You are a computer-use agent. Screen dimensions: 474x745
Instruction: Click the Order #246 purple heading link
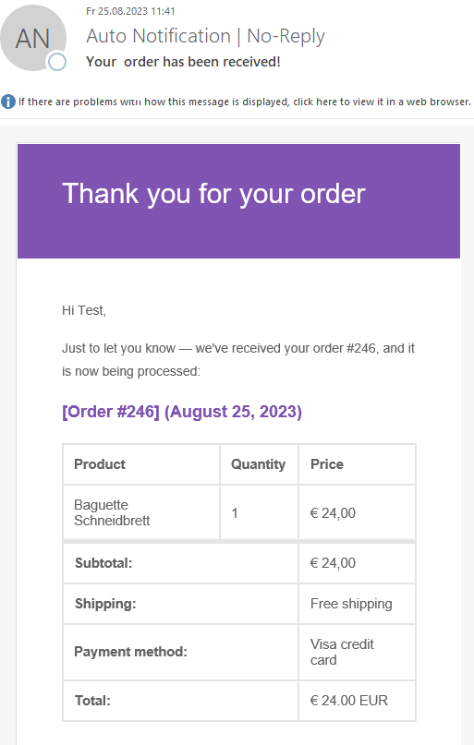182,412
